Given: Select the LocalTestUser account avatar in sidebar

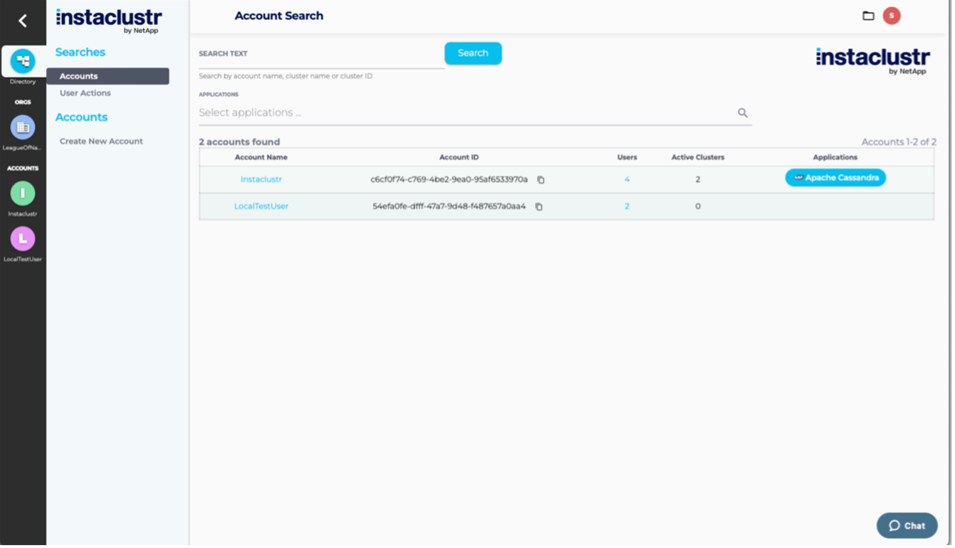Looking at the screenshot, I should click(23, 239).
